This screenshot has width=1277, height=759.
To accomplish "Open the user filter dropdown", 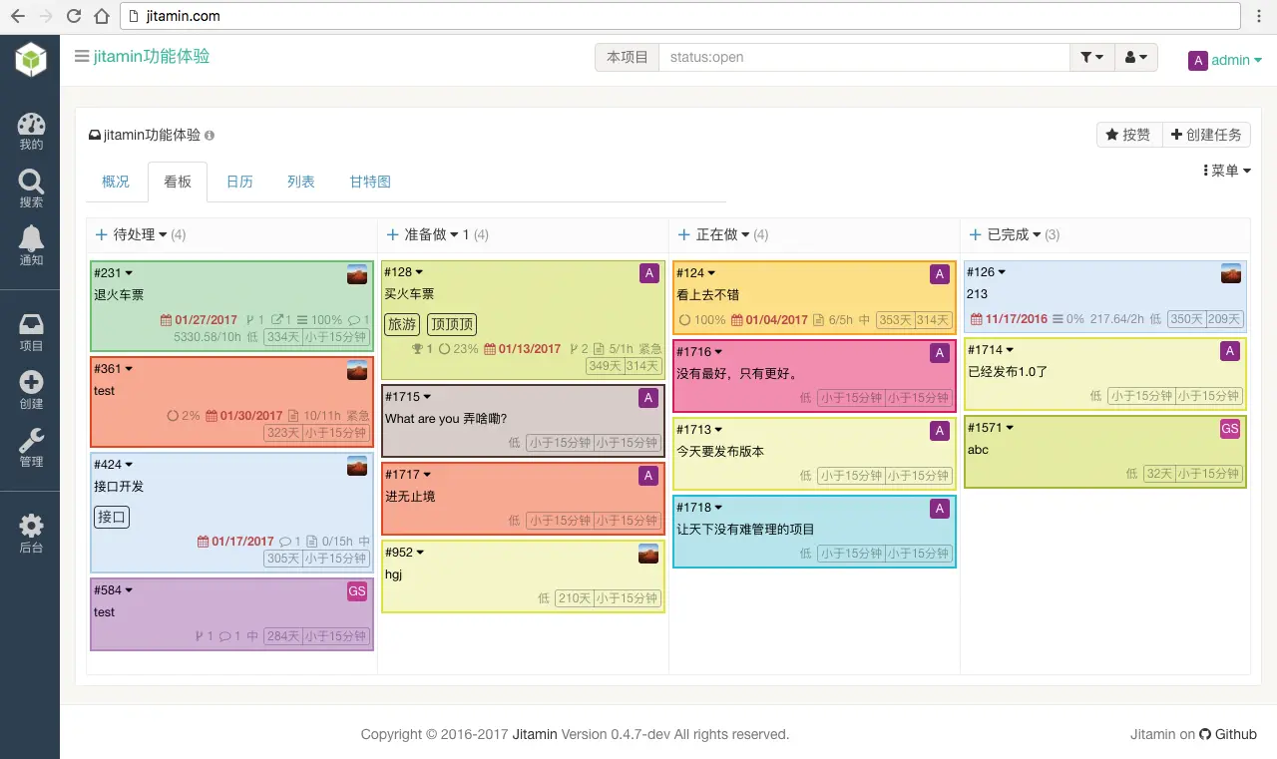I will [1135, 58].
